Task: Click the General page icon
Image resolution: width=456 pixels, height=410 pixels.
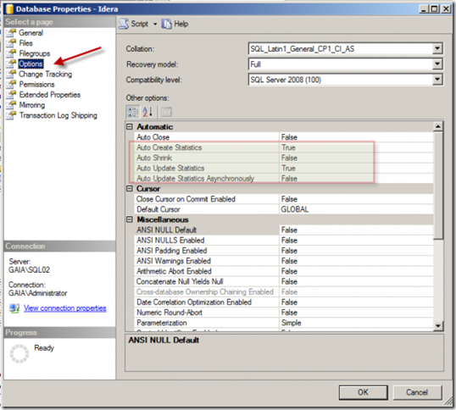Action: click(11, 32)
